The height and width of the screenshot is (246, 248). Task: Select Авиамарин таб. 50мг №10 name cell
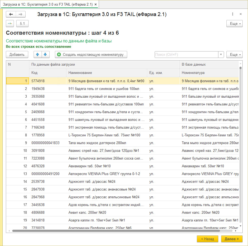pos(107,166)
